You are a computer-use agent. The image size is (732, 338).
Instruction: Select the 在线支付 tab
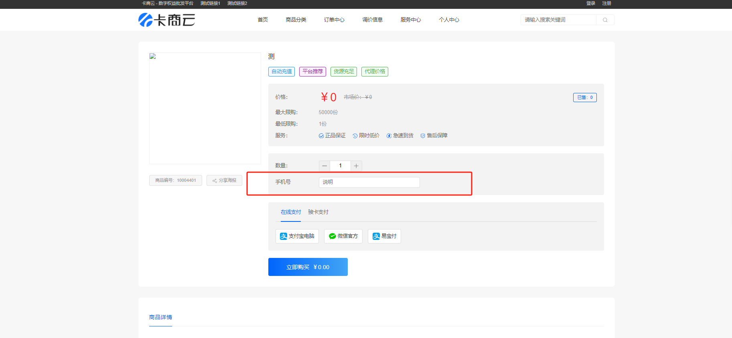(291, 212)
